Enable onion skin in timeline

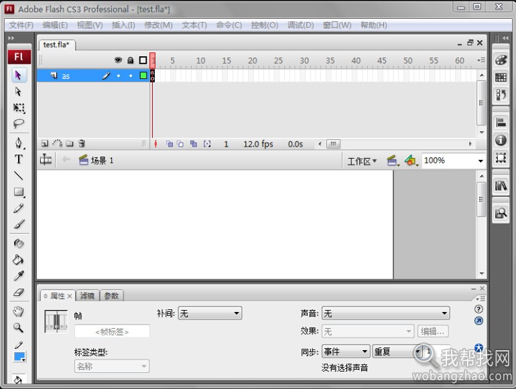170,144
